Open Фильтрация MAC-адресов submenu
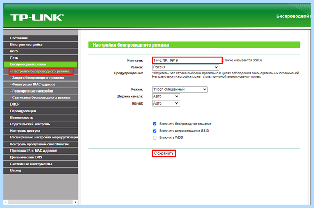This screenshot has width=314, height=208. pos(41,84)
